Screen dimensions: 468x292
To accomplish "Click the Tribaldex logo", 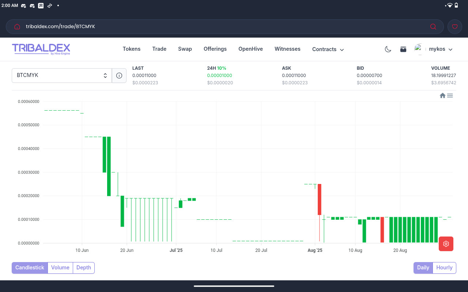I will pyautogui.click(x=41, y=49).
